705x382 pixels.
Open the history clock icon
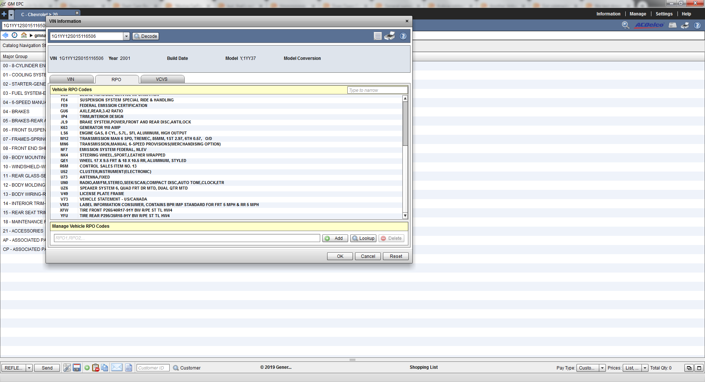[x=15, y=35]
